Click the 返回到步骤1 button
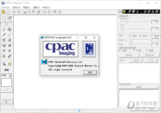 pyautogui.click(x=7, y=101)
